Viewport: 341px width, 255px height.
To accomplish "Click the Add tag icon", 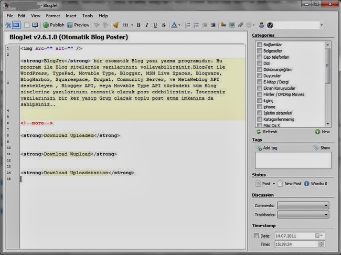I will (259, 148).
